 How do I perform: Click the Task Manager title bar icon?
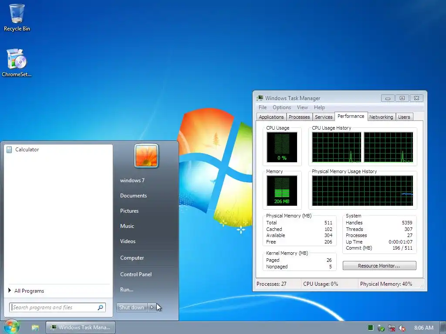point(260,98)
